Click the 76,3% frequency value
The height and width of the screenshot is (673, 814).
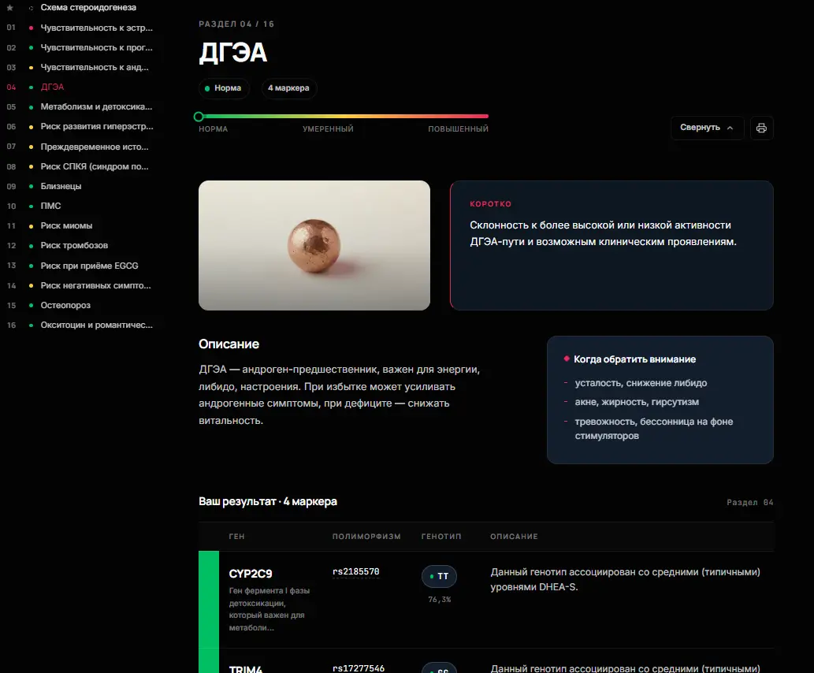[x=439, y=599]
